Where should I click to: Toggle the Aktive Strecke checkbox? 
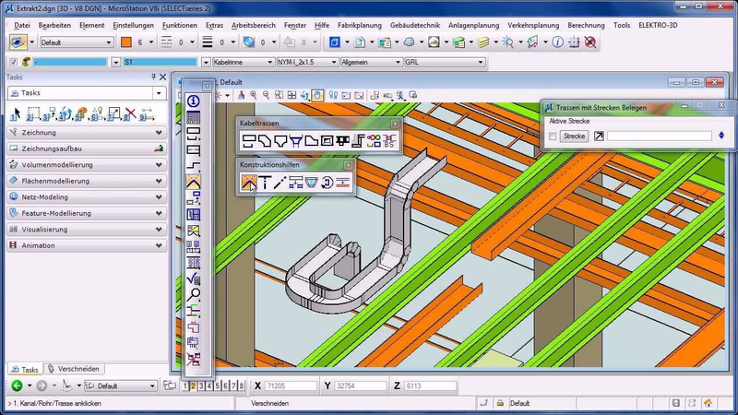553,136
